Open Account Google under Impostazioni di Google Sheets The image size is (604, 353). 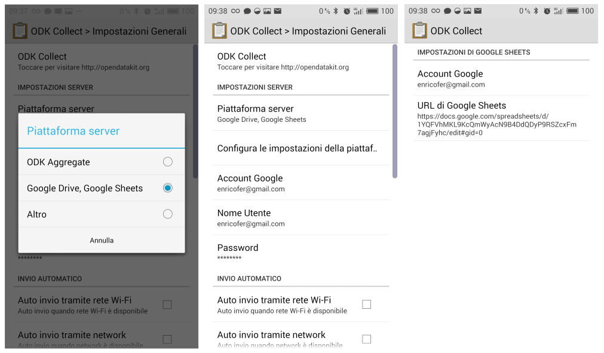tap(501, 78)
